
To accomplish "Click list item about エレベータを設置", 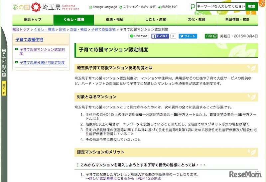I will [167, 124].
